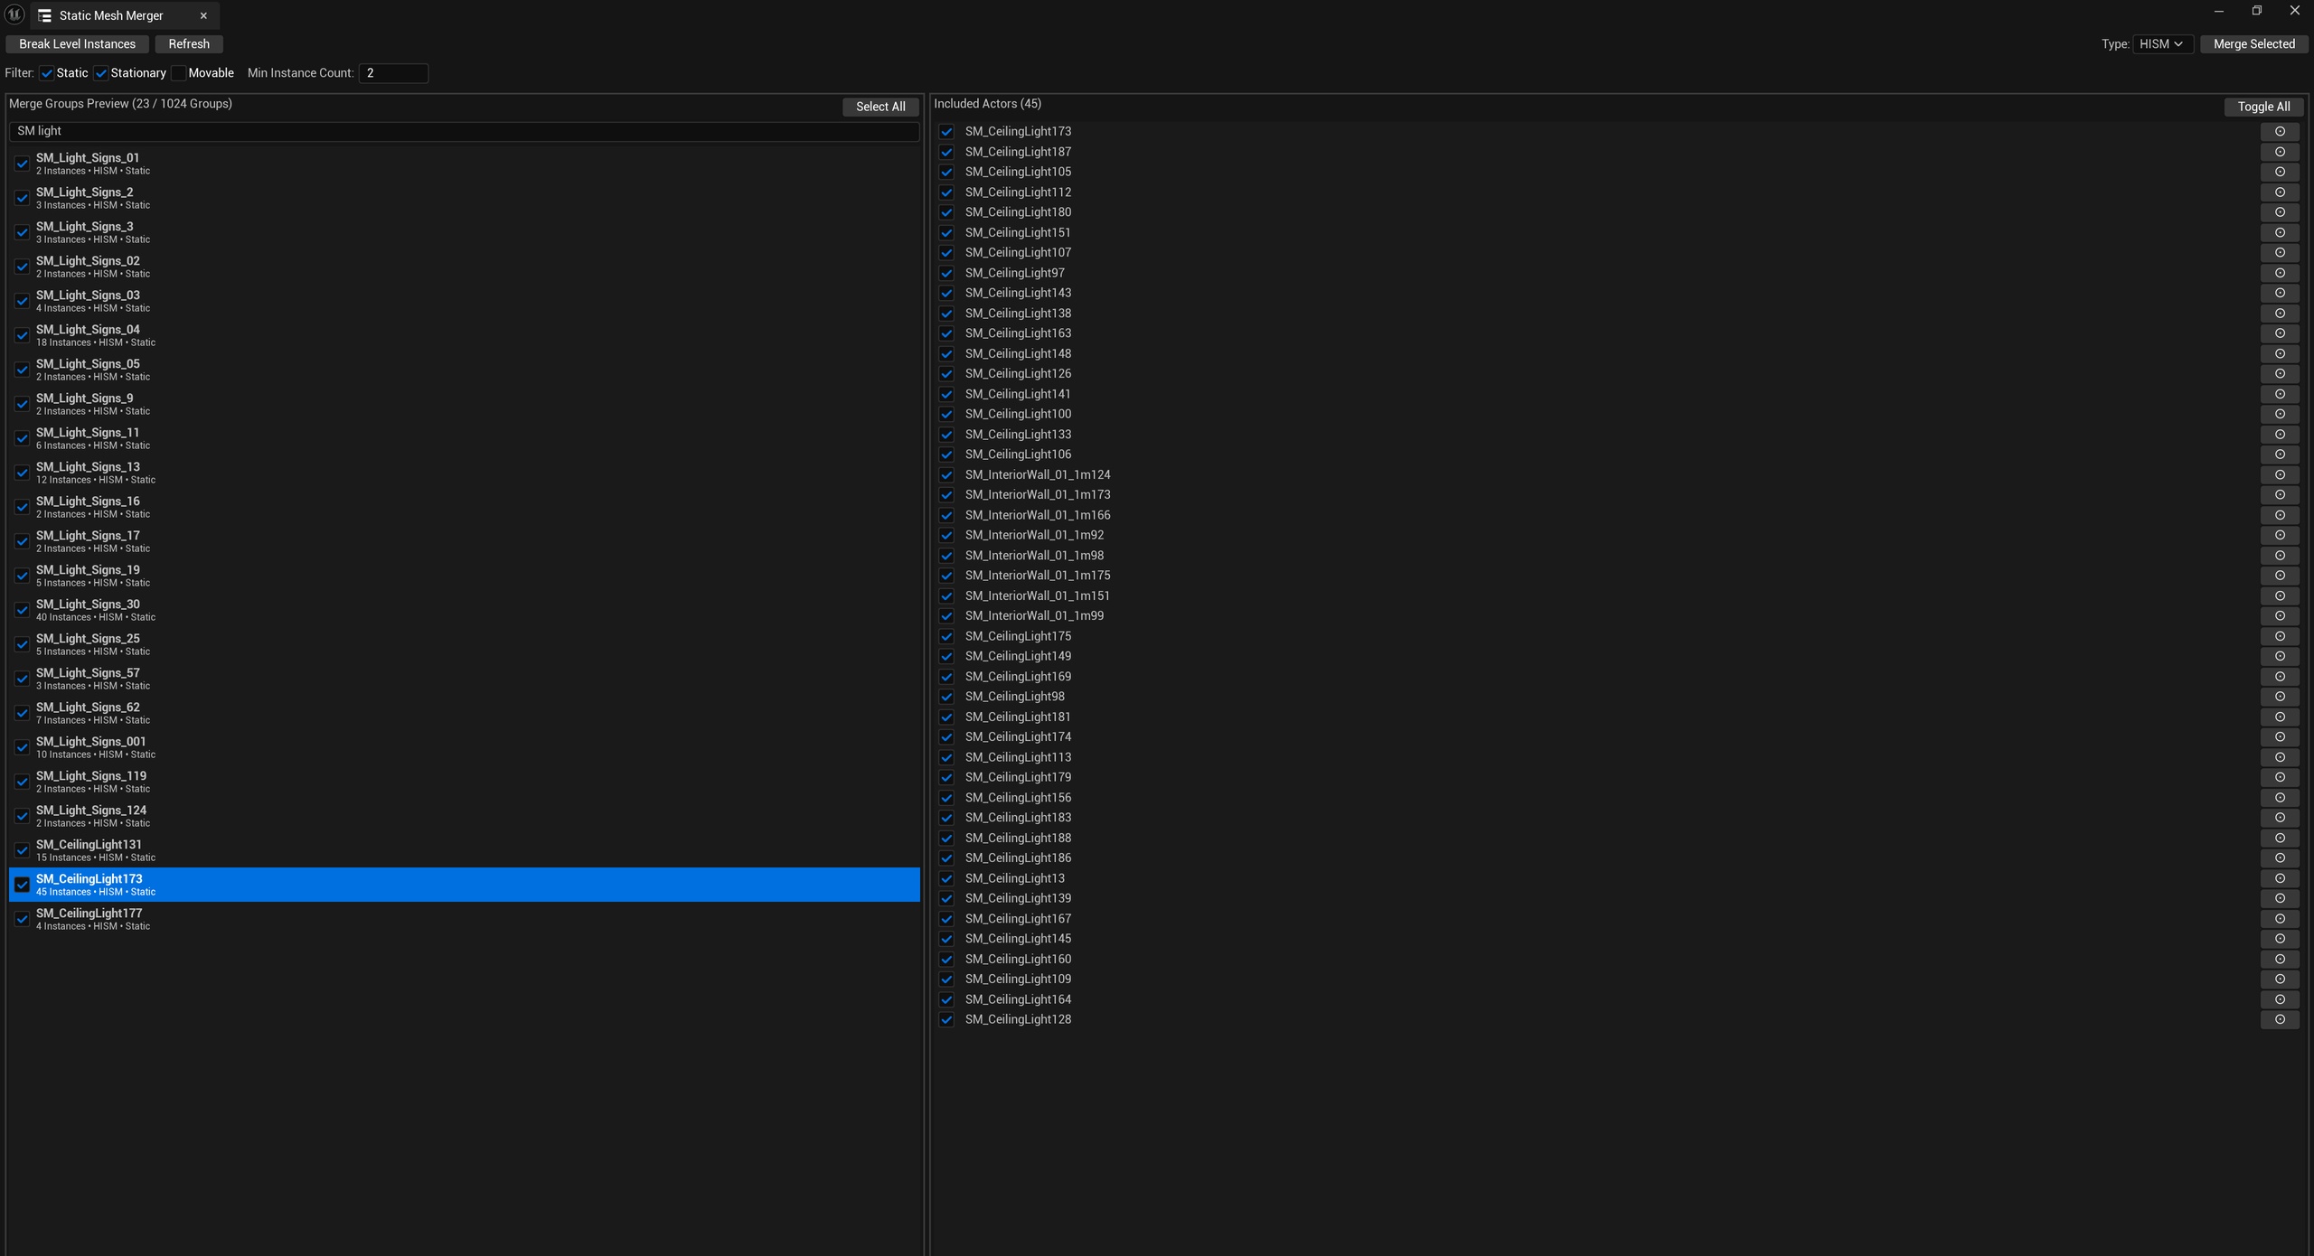Disable the Stationary filter checkbox
This screenshot has width=2314, height=1256.
[101, 73]
